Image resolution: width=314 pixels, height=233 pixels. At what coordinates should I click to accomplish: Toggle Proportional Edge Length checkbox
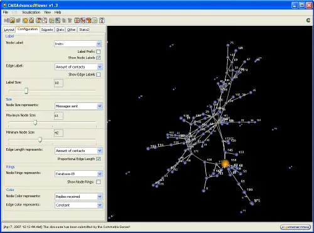(x=99, y=159)
